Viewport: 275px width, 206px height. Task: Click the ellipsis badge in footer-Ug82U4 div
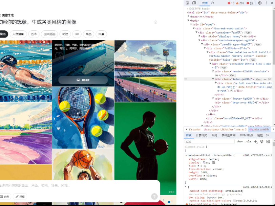257,99
